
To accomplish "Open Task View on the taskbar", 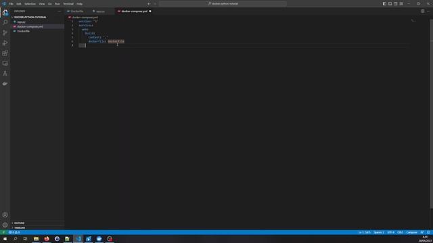I will pos(26,239).
